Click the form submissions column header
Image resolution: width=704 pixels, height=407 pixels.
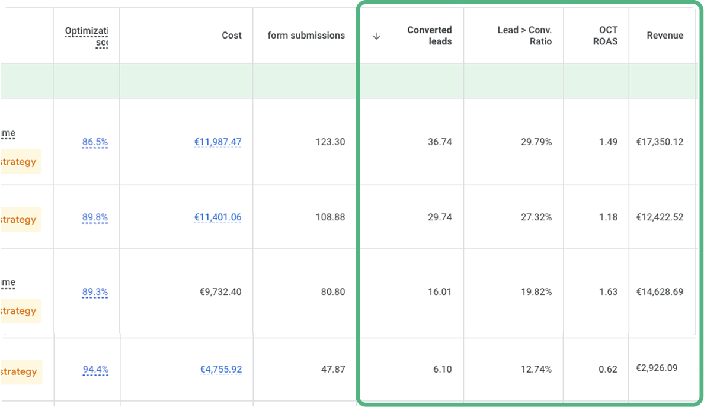point(306,36)
